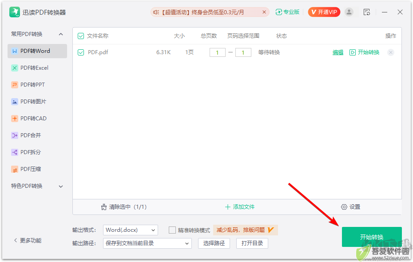
Task: Click 清除选中 (1/1)
Action: [124, 207]
